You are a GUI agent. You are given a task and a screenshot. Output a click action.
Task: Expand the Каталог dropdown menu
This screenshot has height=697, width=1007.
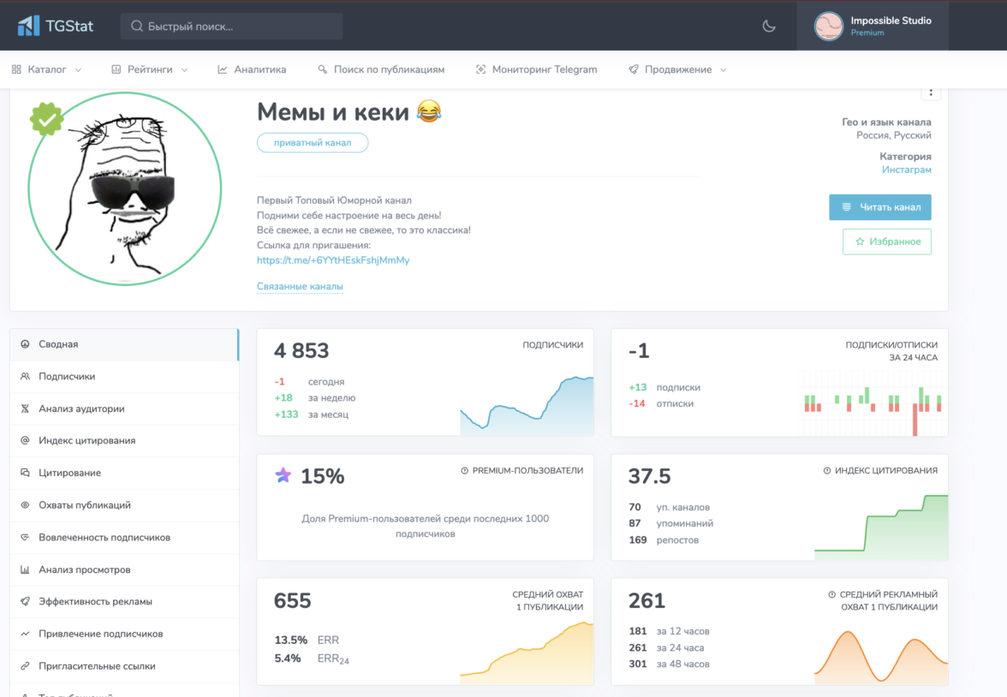(x=48, y=69)
